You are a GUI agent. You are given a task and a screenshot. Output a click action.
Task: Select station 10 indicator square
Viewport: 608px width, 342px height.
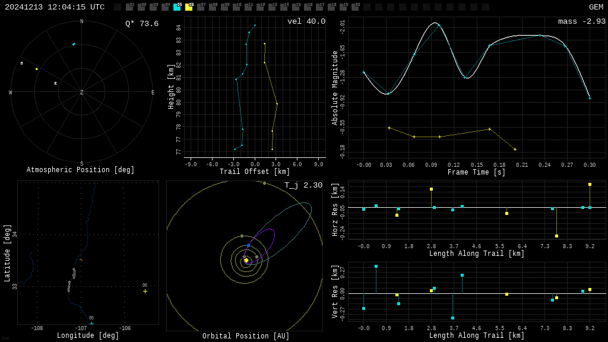(236, 7)
